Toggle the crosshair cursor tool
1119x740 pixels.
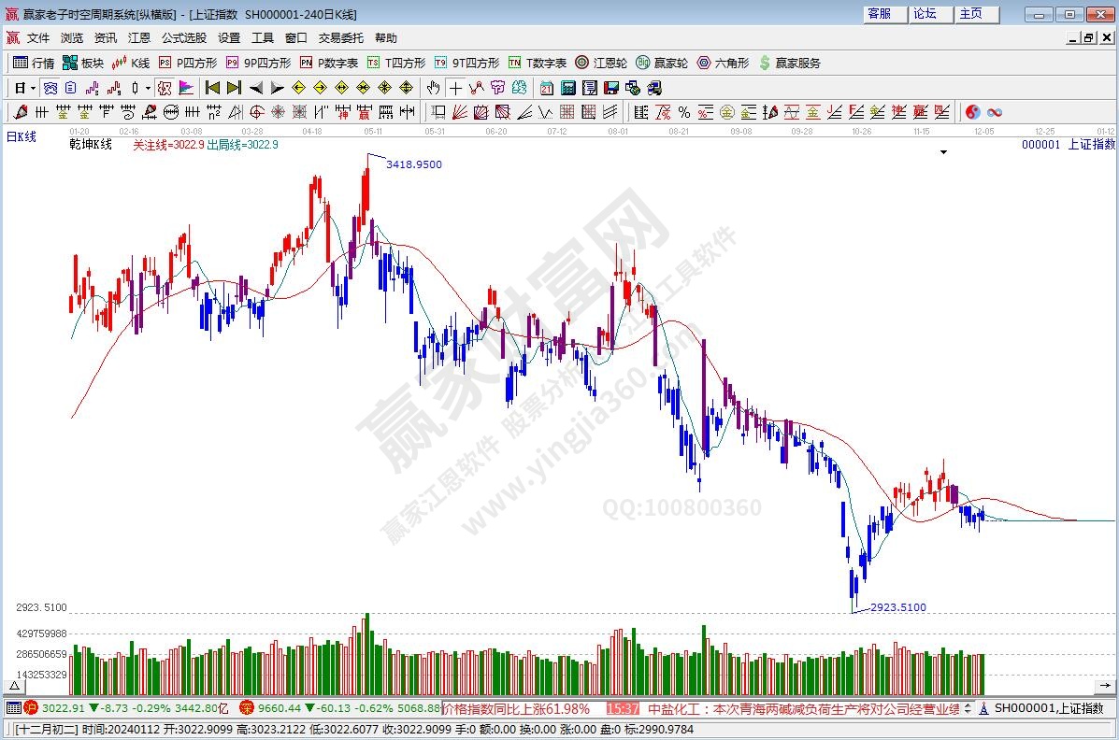tap(455, 88)
